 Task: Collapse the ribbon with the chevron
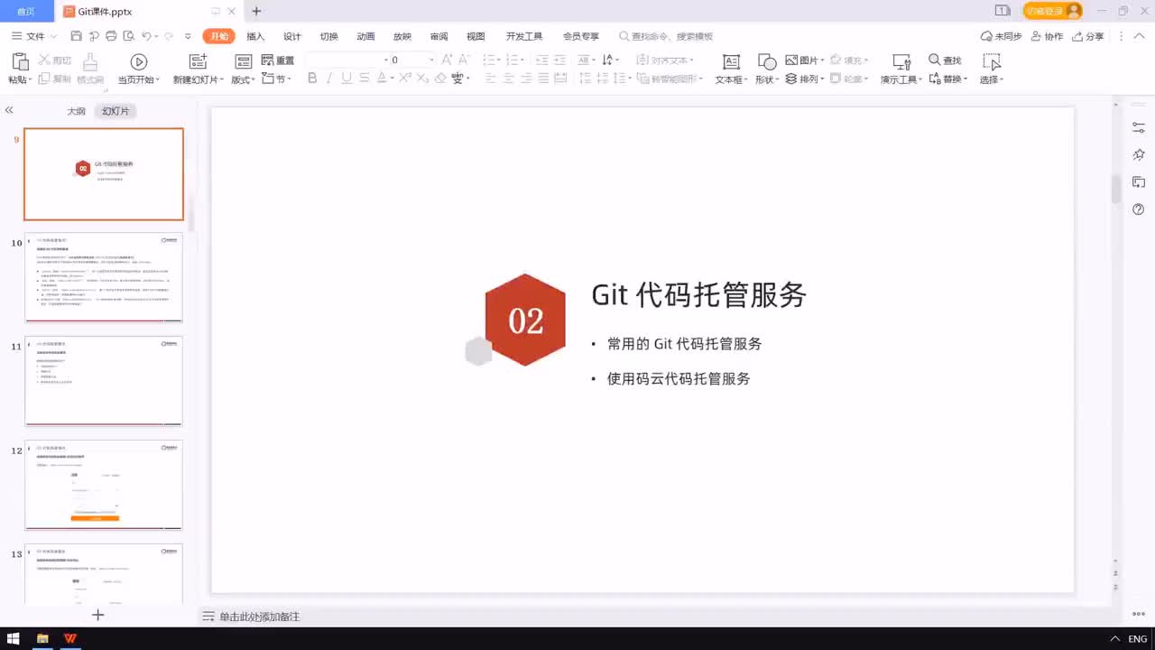tap(1138, 36)
